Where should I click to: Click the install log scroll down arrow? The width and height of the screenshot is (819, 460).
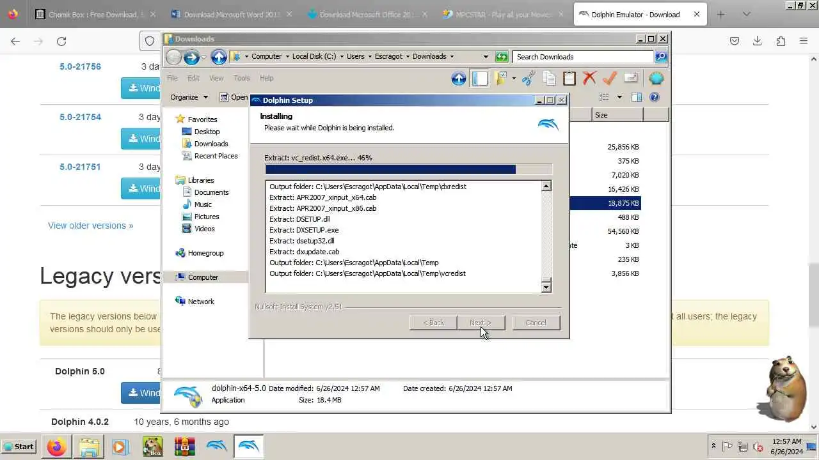click(x=546, y=287)
